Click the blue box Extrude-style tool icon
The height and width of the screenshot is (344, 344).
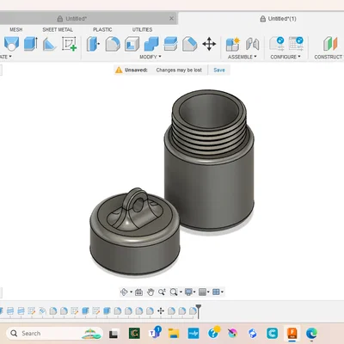click(30, 44)
